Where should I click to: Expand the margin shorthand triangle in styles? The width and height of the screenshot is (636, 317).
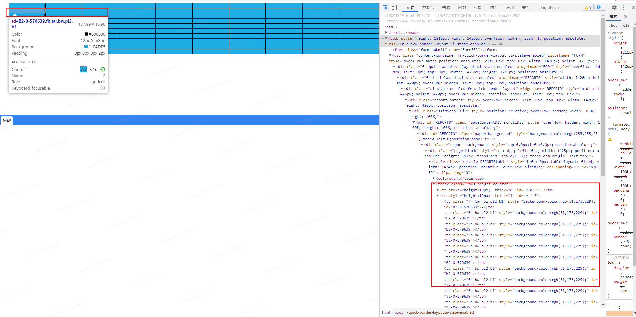pos(624,209)
